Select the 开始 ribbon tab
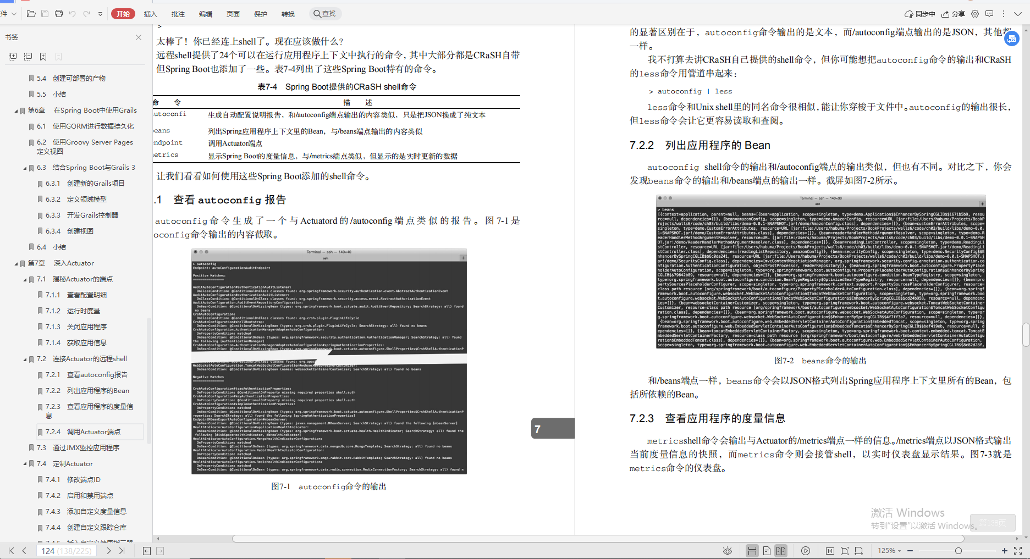The image size is (1030, 559). [x=123, y=14]
